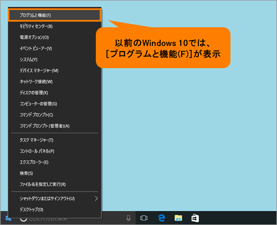Open モビリティ センター(B)
277x225 pixels.
coord(55,26)
